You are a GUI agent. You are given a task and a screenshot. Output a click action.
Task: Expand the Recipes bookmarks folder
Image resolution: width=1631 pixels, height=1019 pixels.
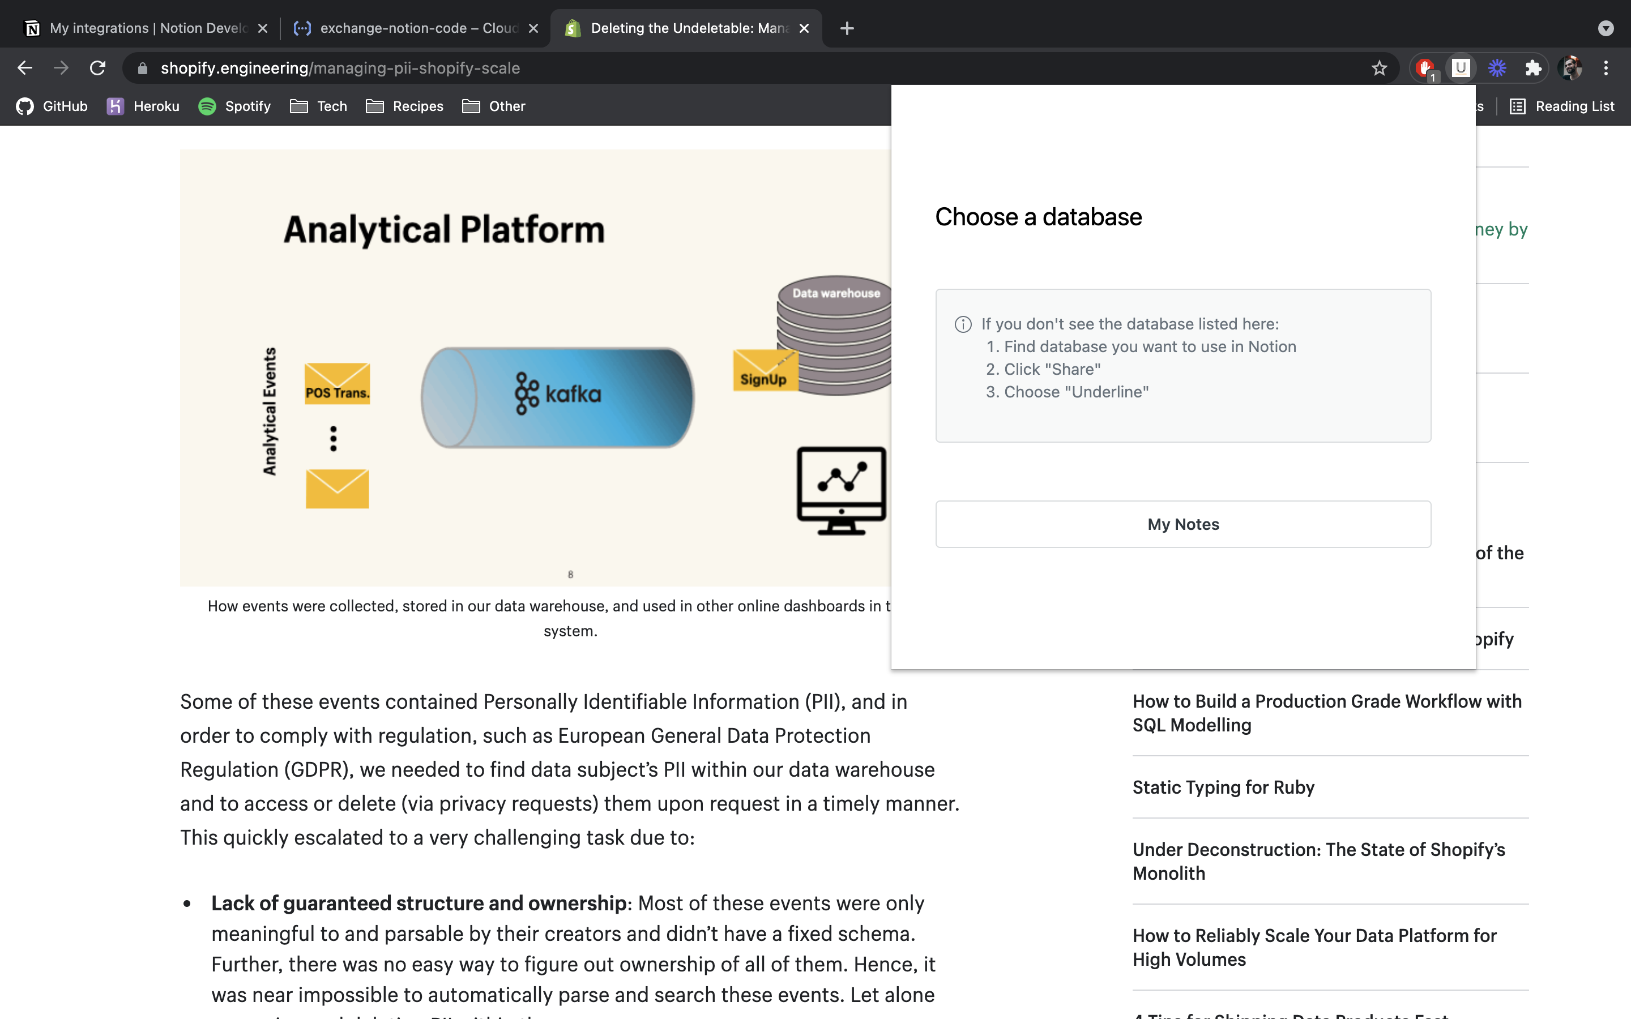(x=404, y=106)
